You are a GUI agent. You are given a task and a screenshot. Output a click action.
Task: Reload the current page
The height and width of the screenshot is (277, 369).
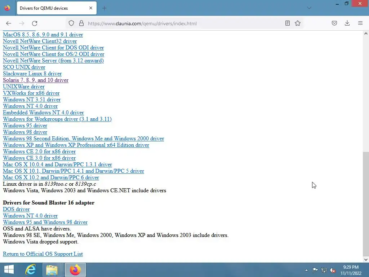(x=35, y=23)
